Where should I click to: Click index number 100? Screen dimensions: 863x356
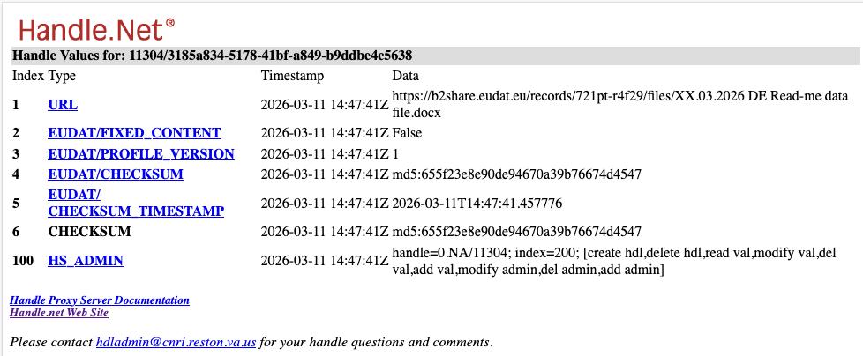click(x=22, y=261)
